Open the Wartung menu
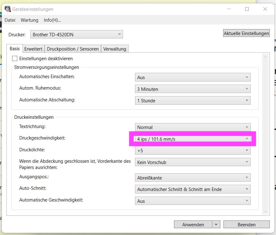This screenshot has height=235, width=276. [29, 20]
